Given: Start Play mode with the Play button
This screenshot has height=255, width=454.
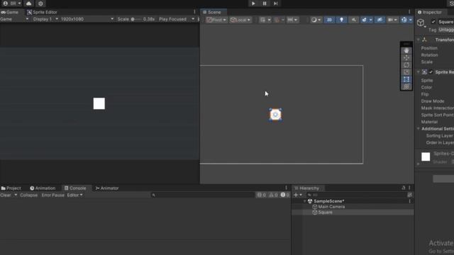Looking at the screenshot, I should 253,4.
